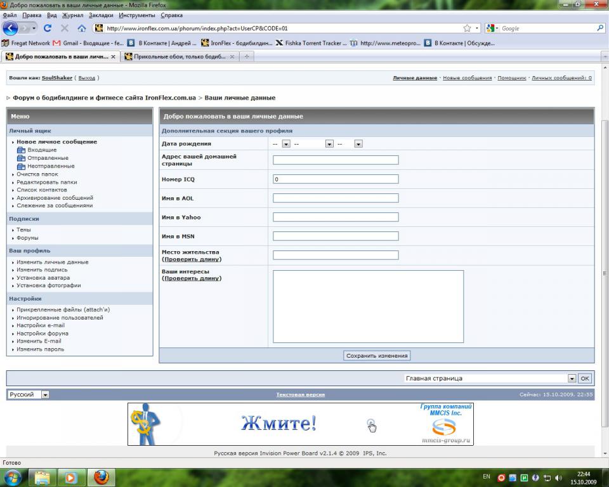Open the Входящие folder icon
609x487 pixels.
click(x=22, y=150)
